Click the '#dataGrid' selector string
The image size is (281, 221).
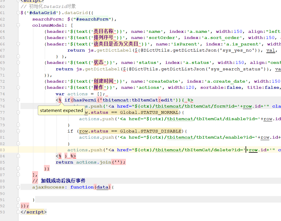[x=42, y=13]
